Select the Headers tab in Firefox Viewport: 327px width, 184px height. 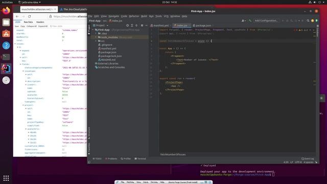(40, 22)
